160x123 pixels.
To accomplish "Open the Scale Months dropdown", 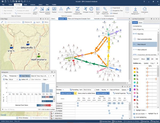I will click(x=105, y=90).
